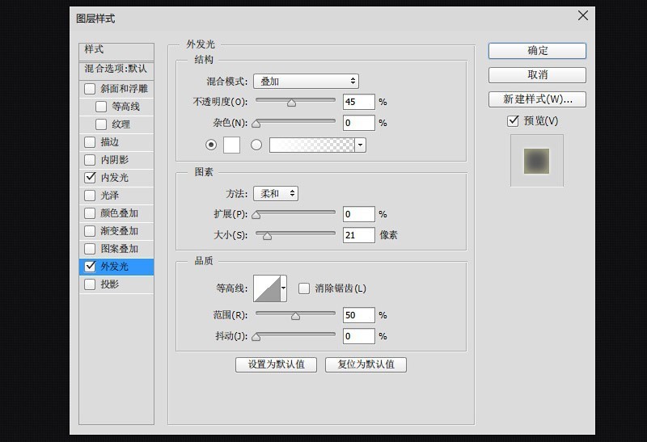This screenshot has height=442, width=647.
Task: Select the gradient radio button
Action: click(x=256, y=145)
